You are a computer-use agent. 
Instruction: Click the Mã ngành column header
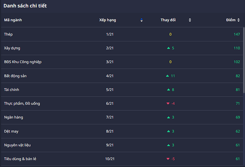coord(13,20)
